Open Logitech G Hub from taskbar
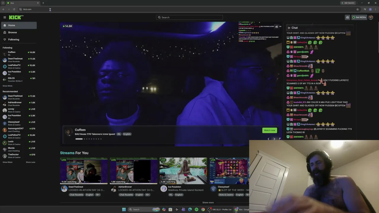Viewport: 379px width, 213px height. pos(177,209)
